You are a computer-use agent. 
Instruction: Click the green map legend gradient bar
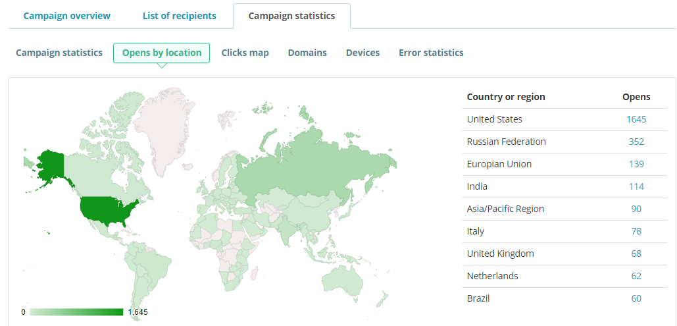[x=76, y=312]
